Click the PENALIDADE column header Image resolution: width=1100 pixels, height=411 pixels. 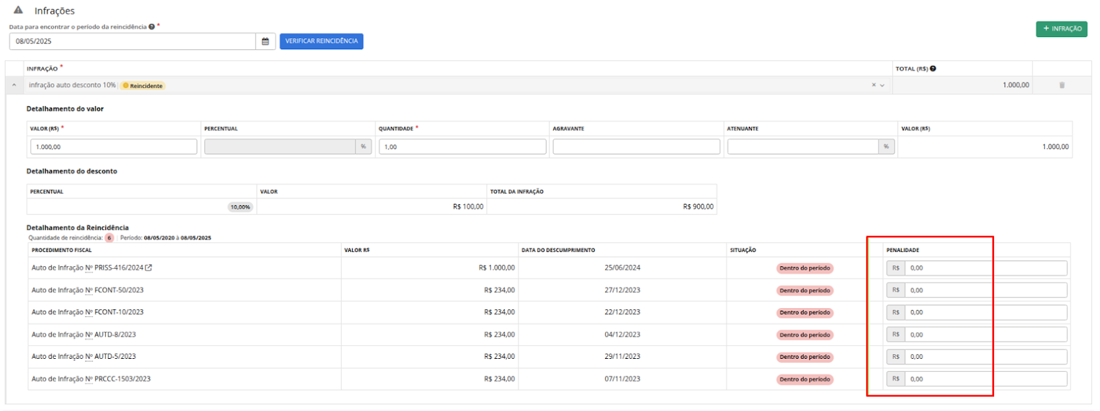(x=903, y=250)
